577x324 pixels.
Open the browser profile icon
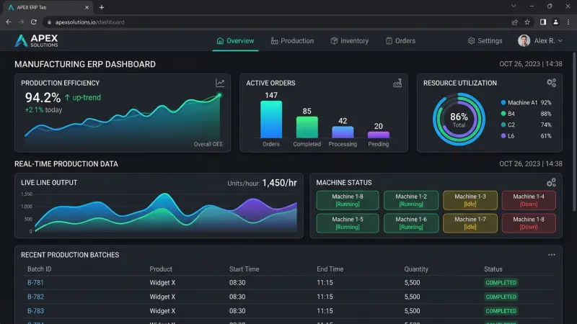point(555,22)
